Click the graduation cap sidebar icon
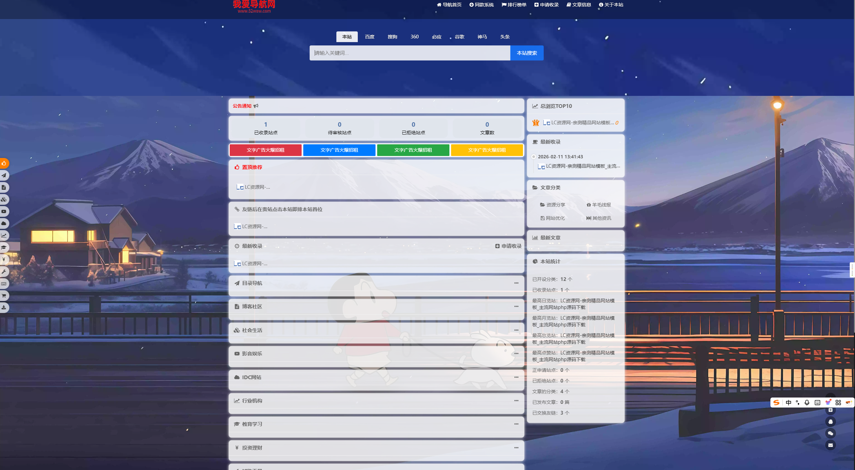The height and width of the screenshot is (470, 855). point(4,248)
